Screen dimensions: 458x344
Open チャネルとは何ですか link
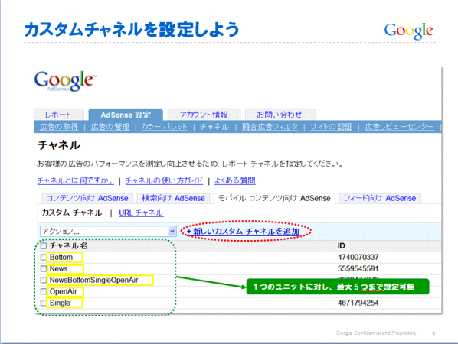point(75,180)
